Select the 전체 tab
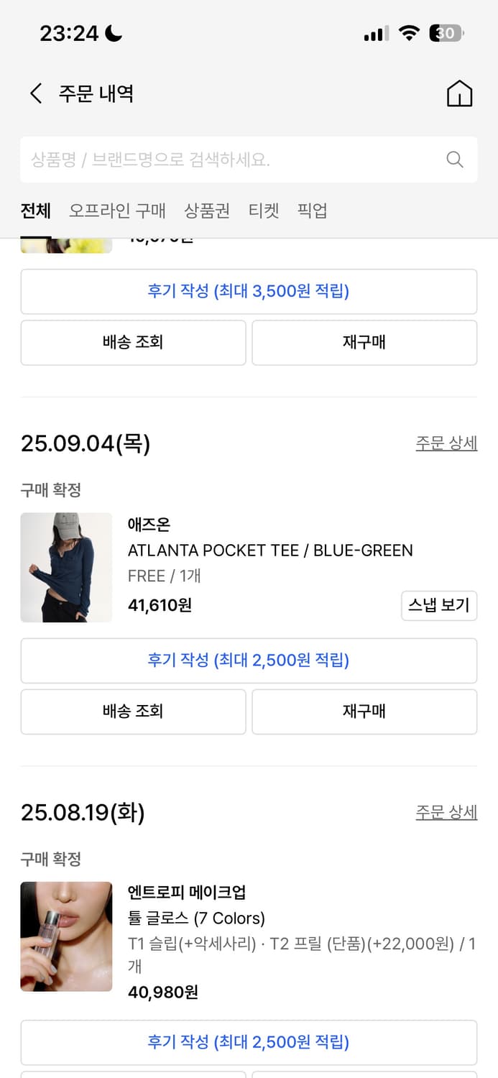498x1078 pixels. [x=35, y=211]
